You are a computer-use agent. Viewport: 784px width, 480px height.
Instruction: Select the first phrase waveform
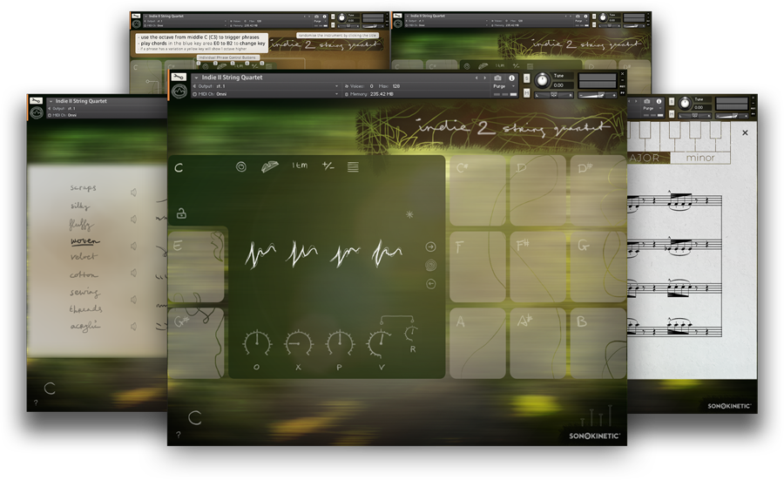pyautogui.click(x=260, y=254)
